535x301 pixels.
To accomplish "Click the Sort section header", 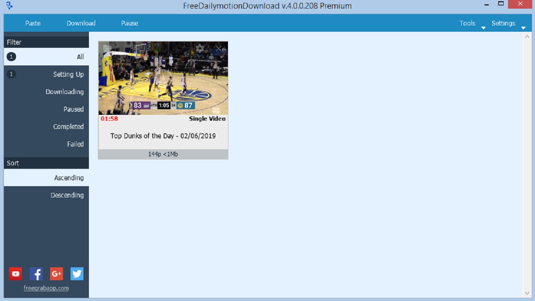I will (46, 163).
